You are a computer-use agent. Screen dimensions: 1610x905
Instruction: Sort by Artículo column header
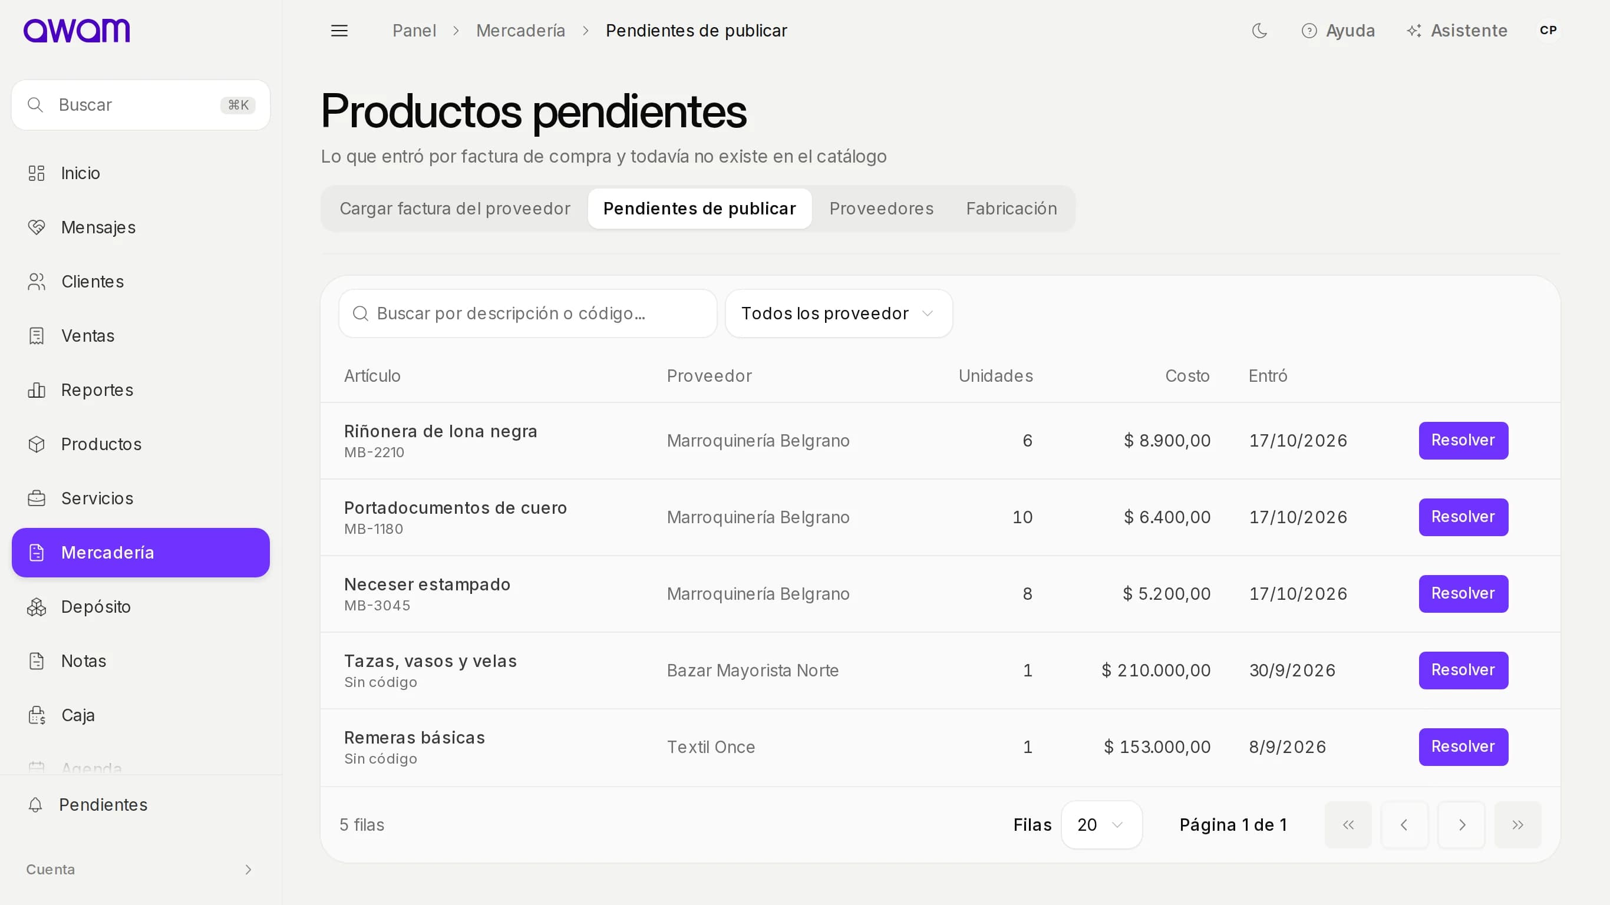[x=372, y=376]
